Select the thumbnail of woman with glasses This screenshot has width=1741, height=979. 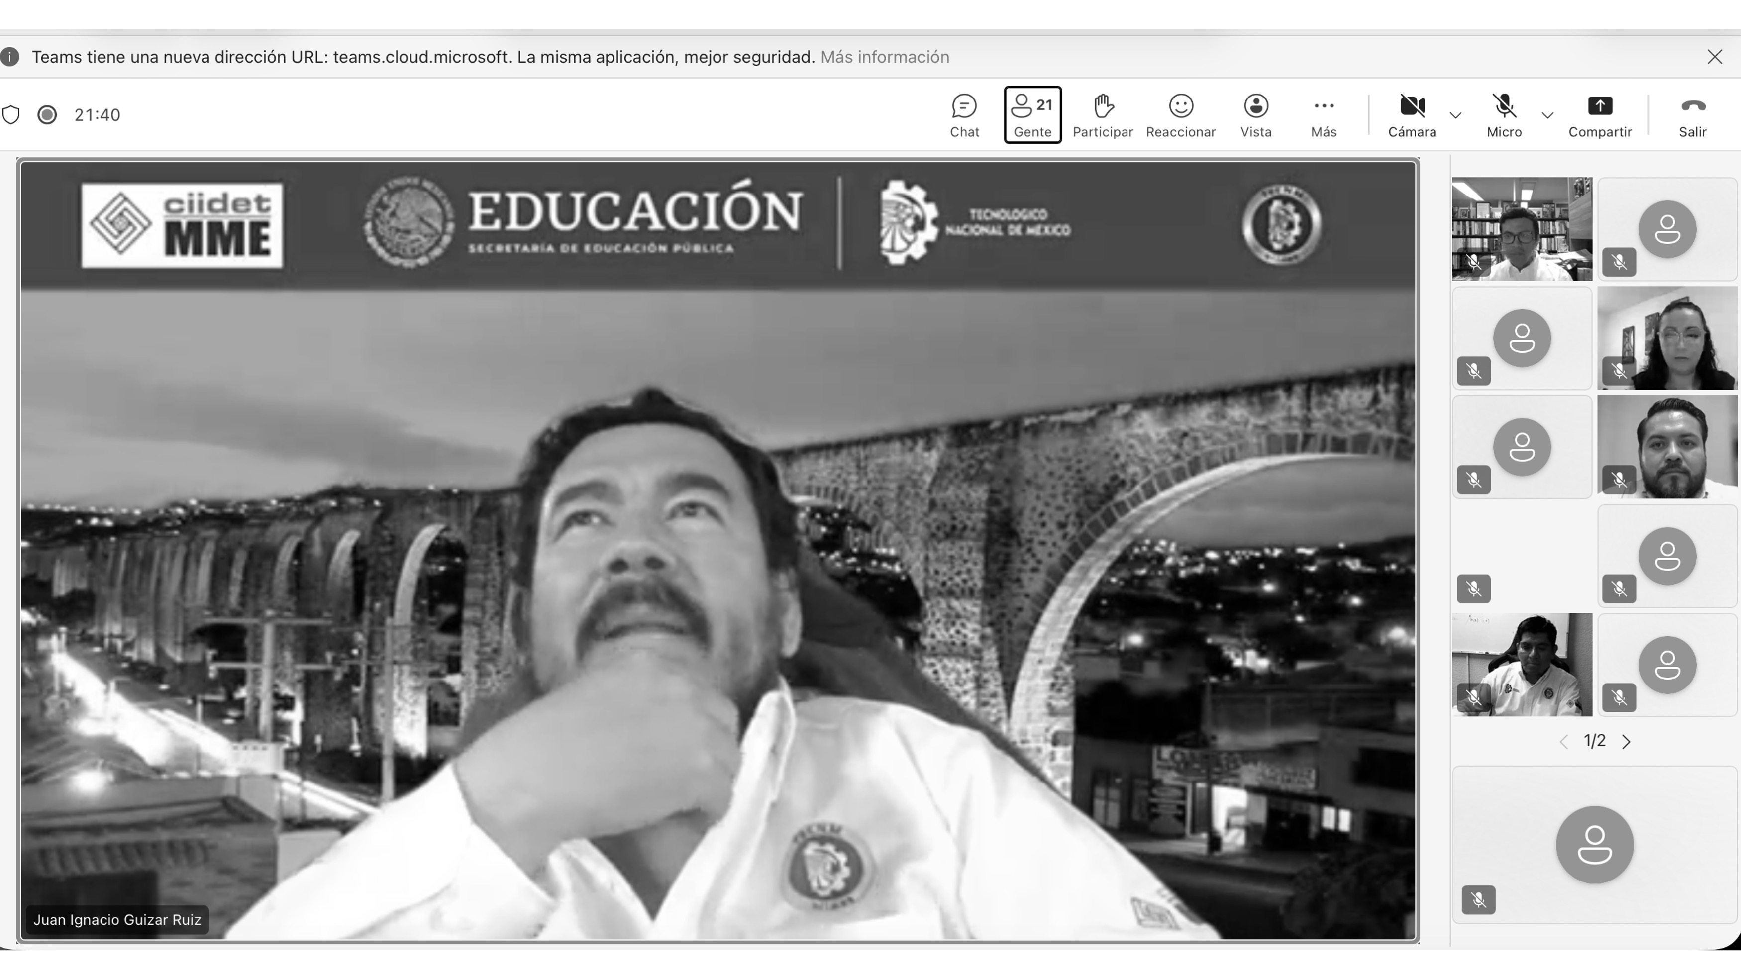tap(1667, 338)
